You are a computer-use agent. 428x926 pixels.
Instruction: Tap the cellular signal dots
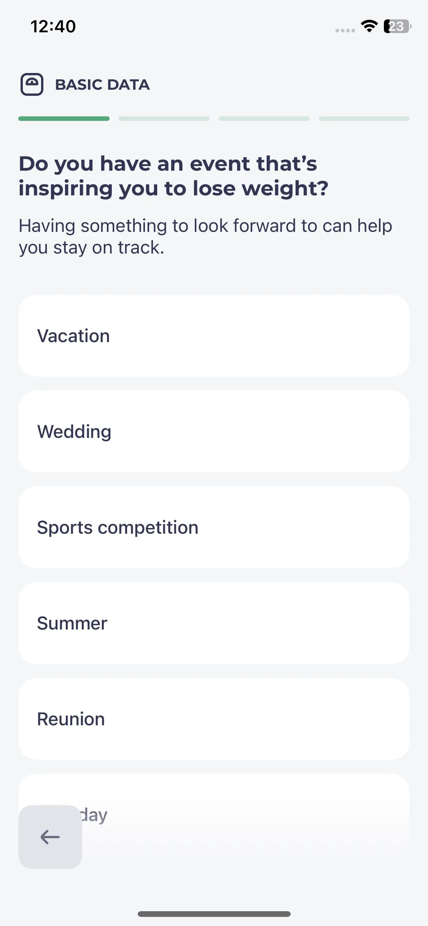tap(345, 30)
